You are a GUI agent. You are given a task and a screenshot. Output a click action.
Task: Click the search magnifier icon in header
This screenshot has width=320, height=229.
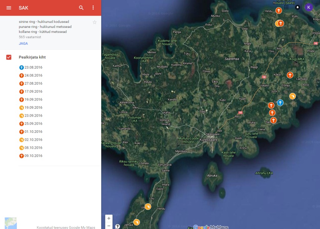click(x=81, y=8)
